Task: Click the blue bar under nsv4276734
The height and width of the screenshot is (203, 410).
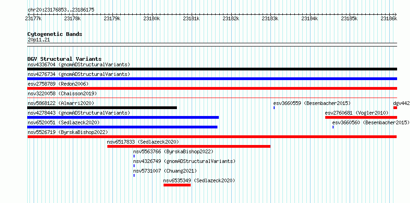Action: (x=212, y=79)
